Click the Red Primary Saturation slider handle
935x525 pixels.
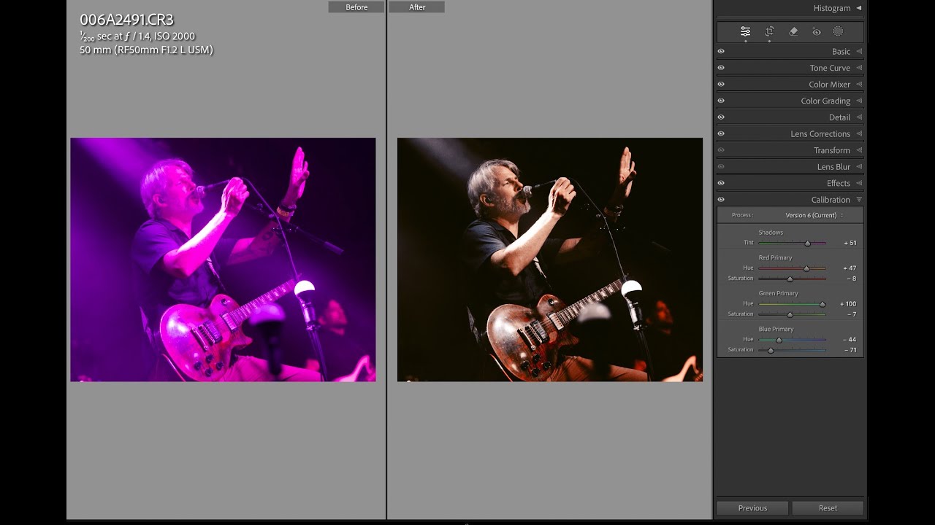point(790,279)
